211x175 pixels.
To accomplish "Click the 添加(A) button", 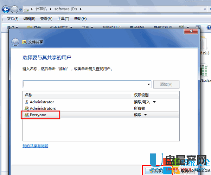I will tap(166, 84).
